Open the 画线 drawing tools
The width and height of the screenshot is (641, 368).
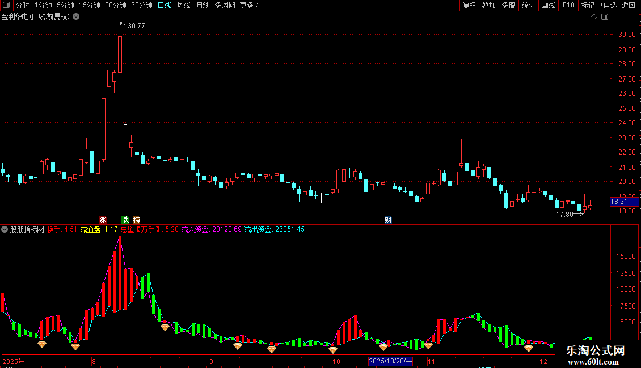click(548, 5)
